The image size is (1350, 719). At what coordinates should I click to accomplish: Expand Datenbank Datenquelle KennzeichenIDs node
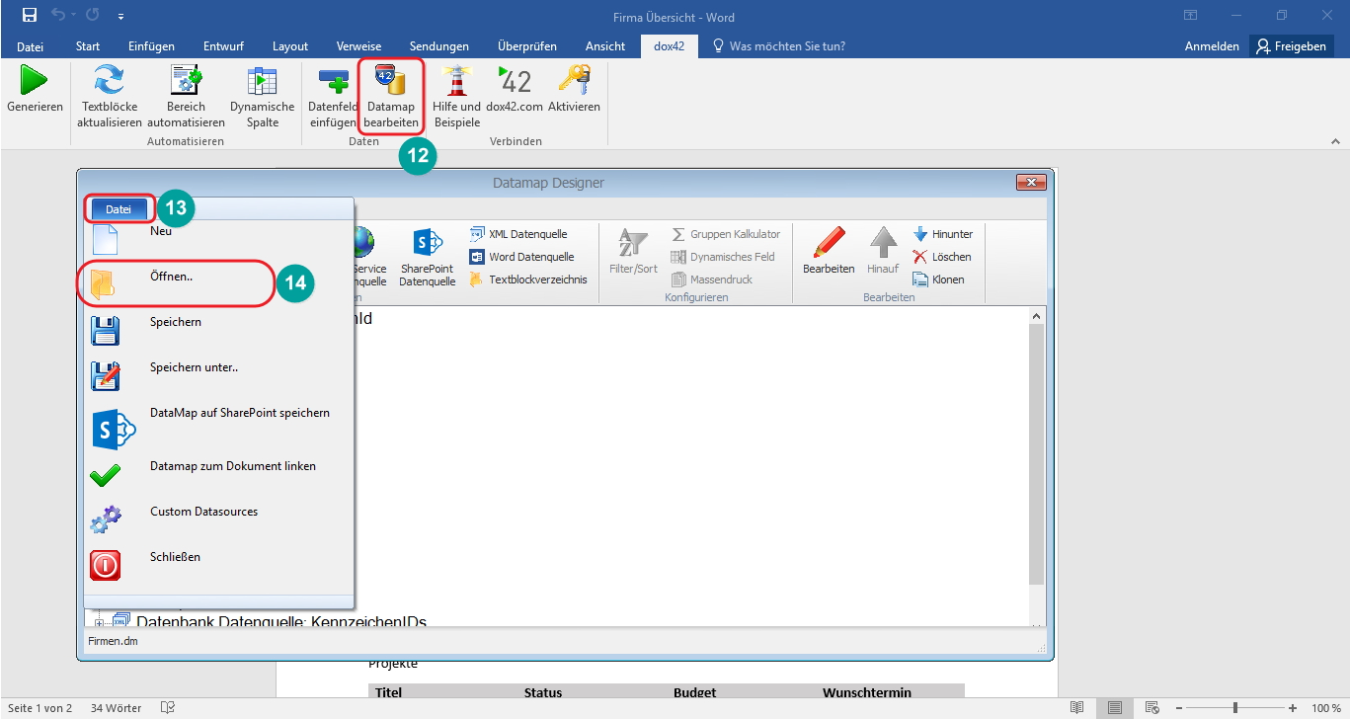click(99, 622)
